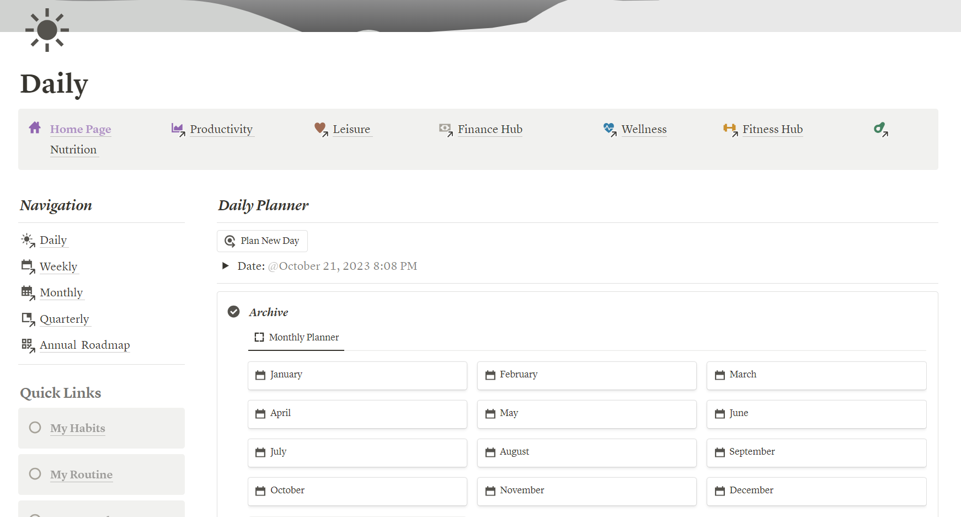The height and width of the screenshot is (517, 961).
Task: Click the sun page icon above Daily title
Action: coord(47,30)
